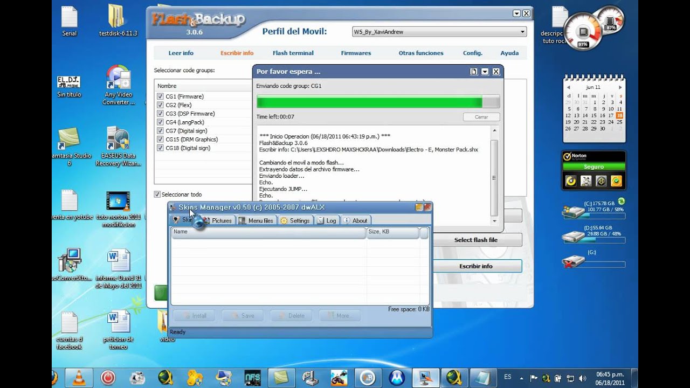690x388 pixels.
Task: Switch to Leer info tab
Action: click(181, 53)
